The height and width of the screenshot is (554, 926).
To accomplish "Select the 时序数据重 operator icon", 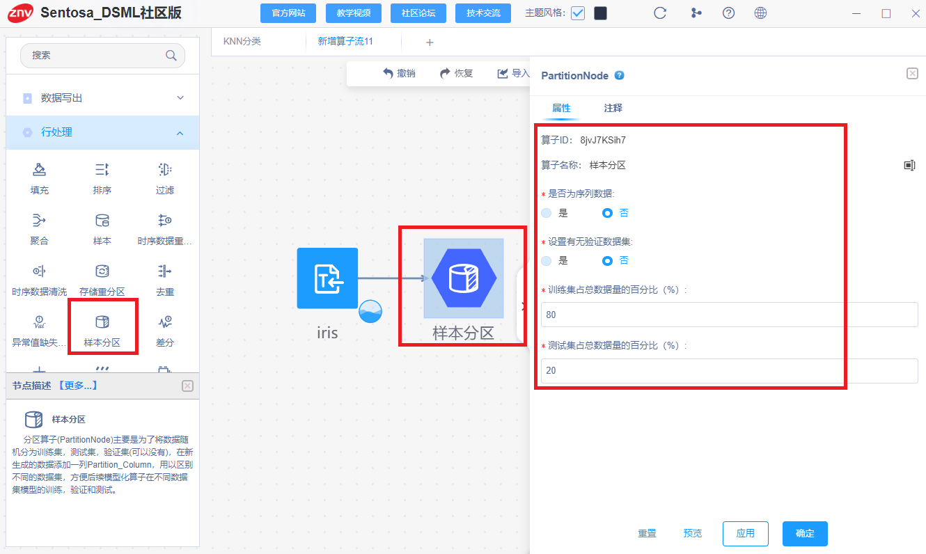I will point(164,221).
